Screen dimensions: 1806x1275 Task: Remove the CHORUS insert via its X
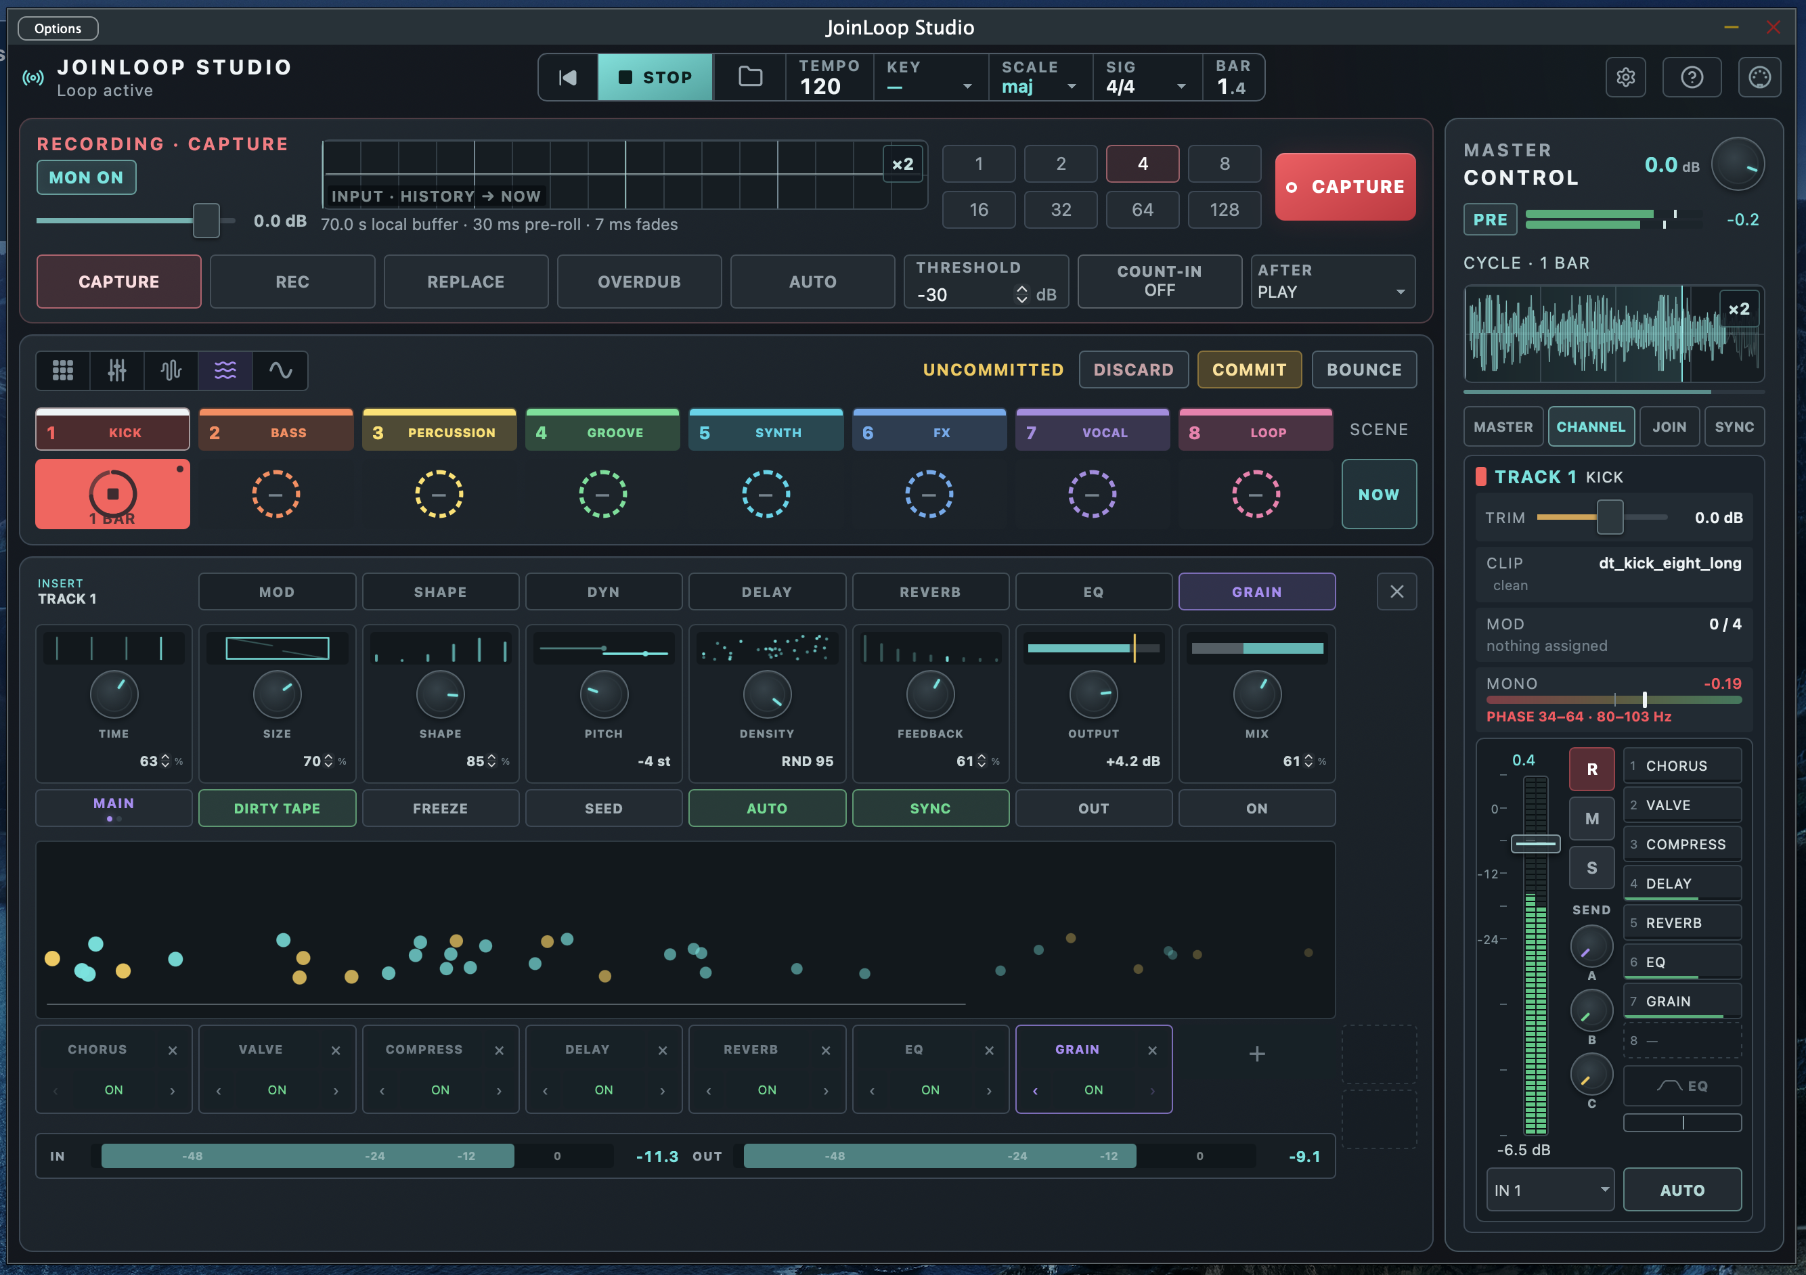[172, 1050]
